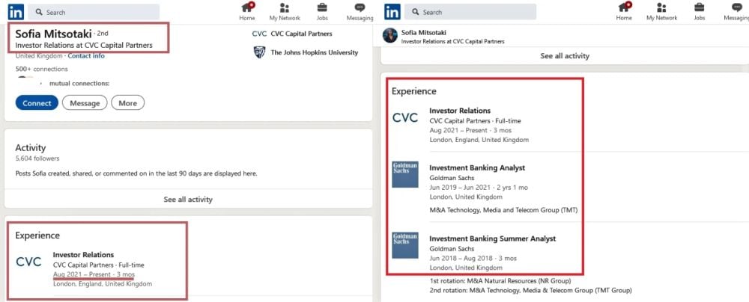749x302 pixels.
Task: Click LinkedIn logo in left window
Action: pos(16,12)
